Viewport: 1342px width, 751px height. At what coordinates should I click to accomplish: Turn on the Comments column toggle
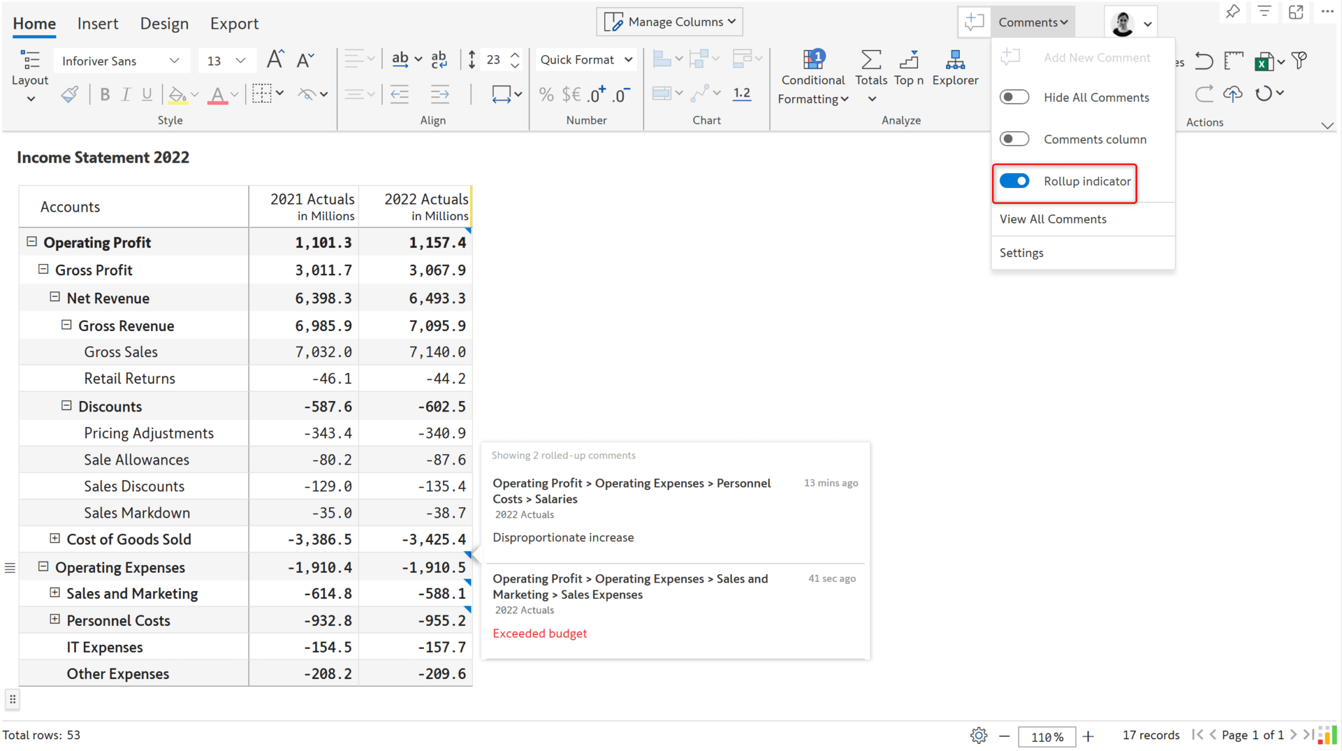click(x=1014, y=138)
